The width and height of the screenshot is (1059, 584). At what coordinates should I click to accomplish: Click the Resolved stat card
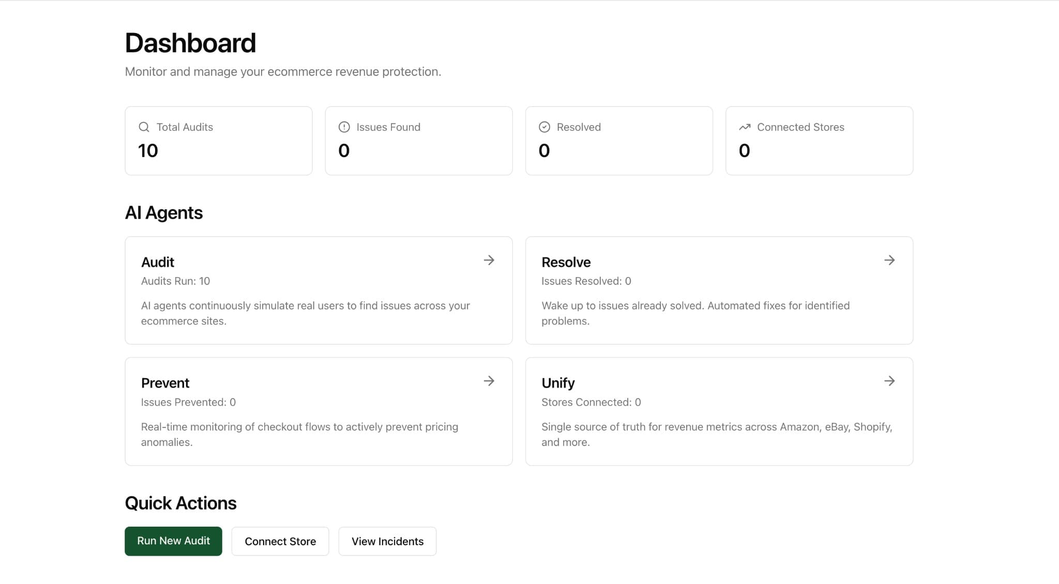(618, 140)
